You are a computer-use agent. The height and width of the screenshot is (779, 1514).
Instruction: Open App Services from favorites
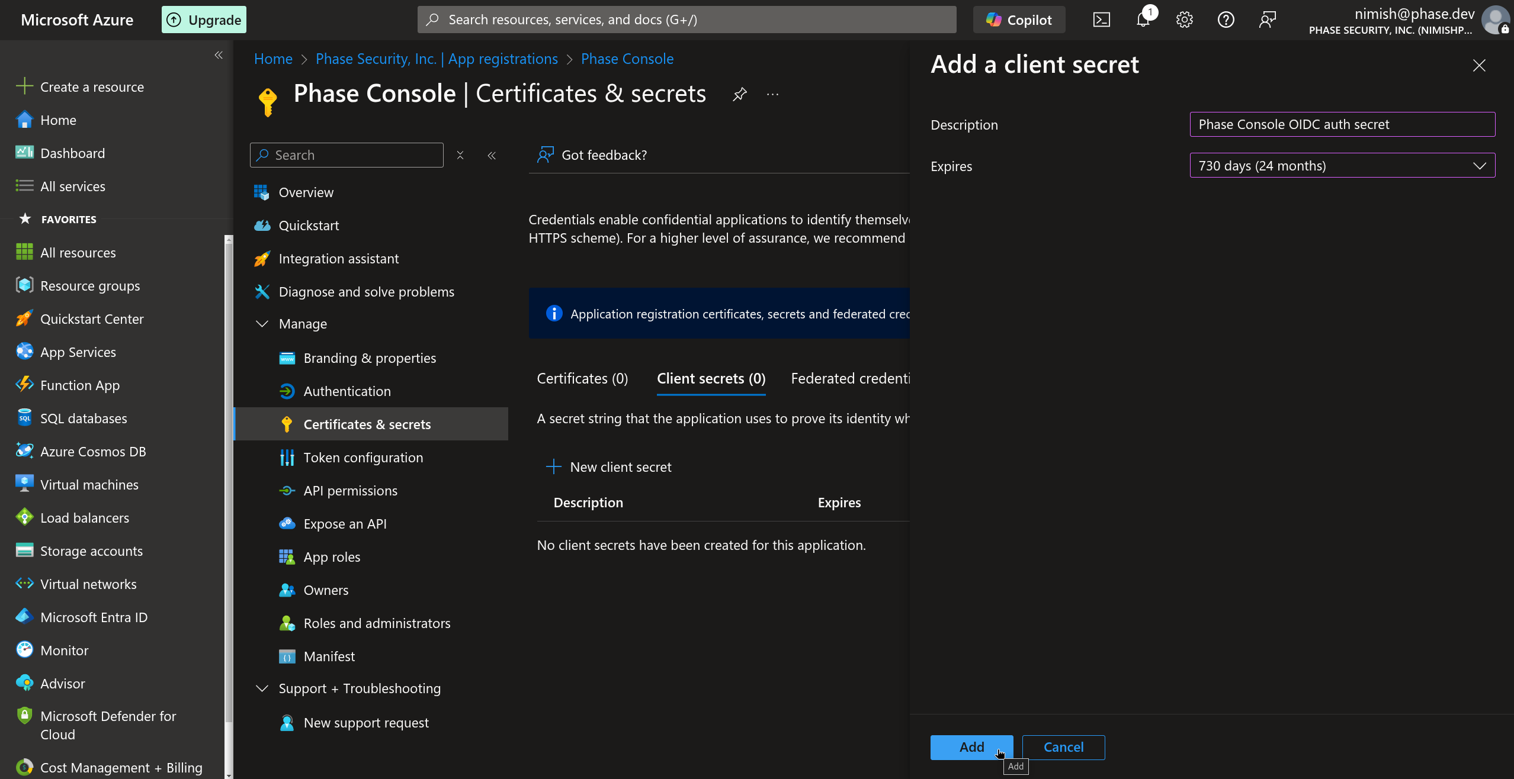point(78,352)
